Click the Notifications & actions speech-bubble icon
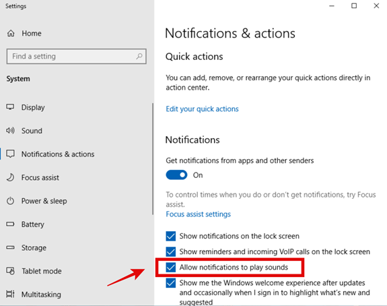 pyautogui.click(x=10, y=154)
